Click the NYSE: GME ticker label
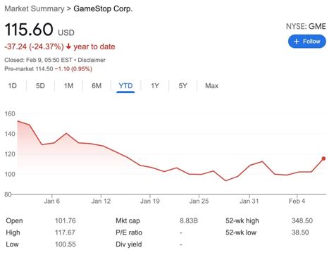334x255 pixels. pos(306,26)
